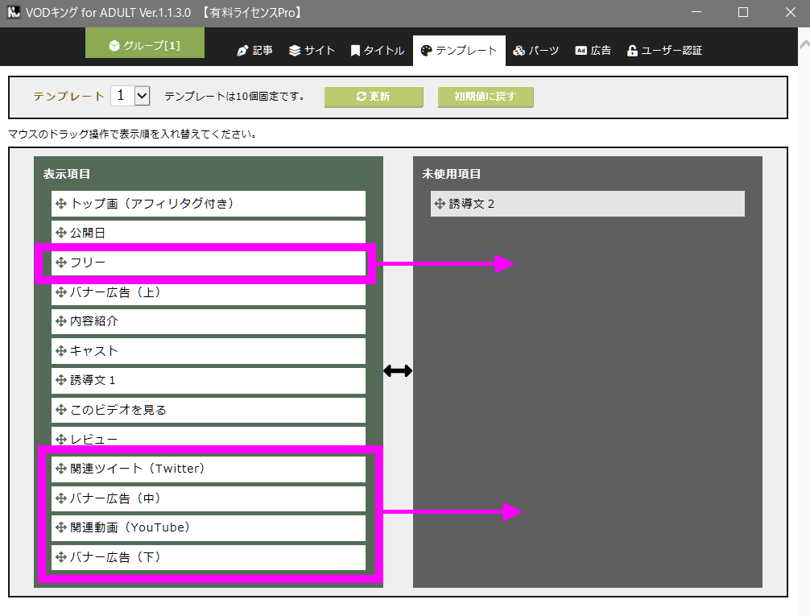Select the パーツ tab
This screenshot has height=616, width=810.
click(535, 51)
